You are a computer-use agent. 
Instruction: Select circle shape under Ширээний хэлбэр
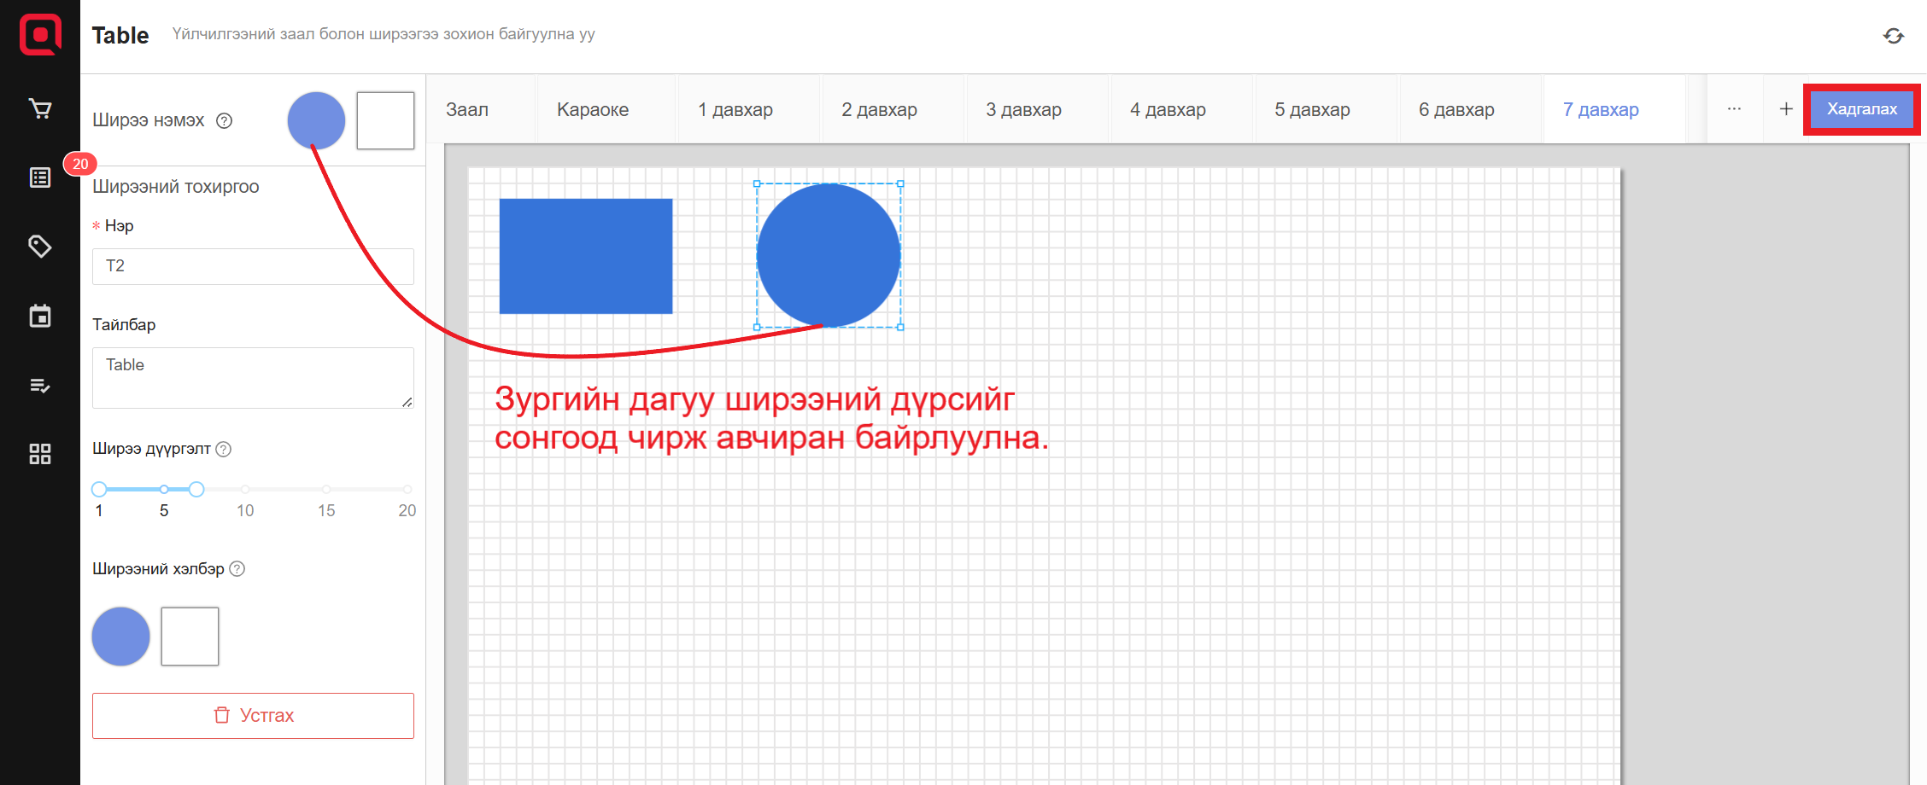[120, 637]
